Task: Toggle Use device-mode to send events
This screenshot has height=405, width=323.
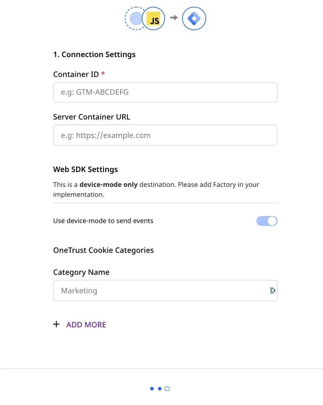Action: tap(267, 221)
